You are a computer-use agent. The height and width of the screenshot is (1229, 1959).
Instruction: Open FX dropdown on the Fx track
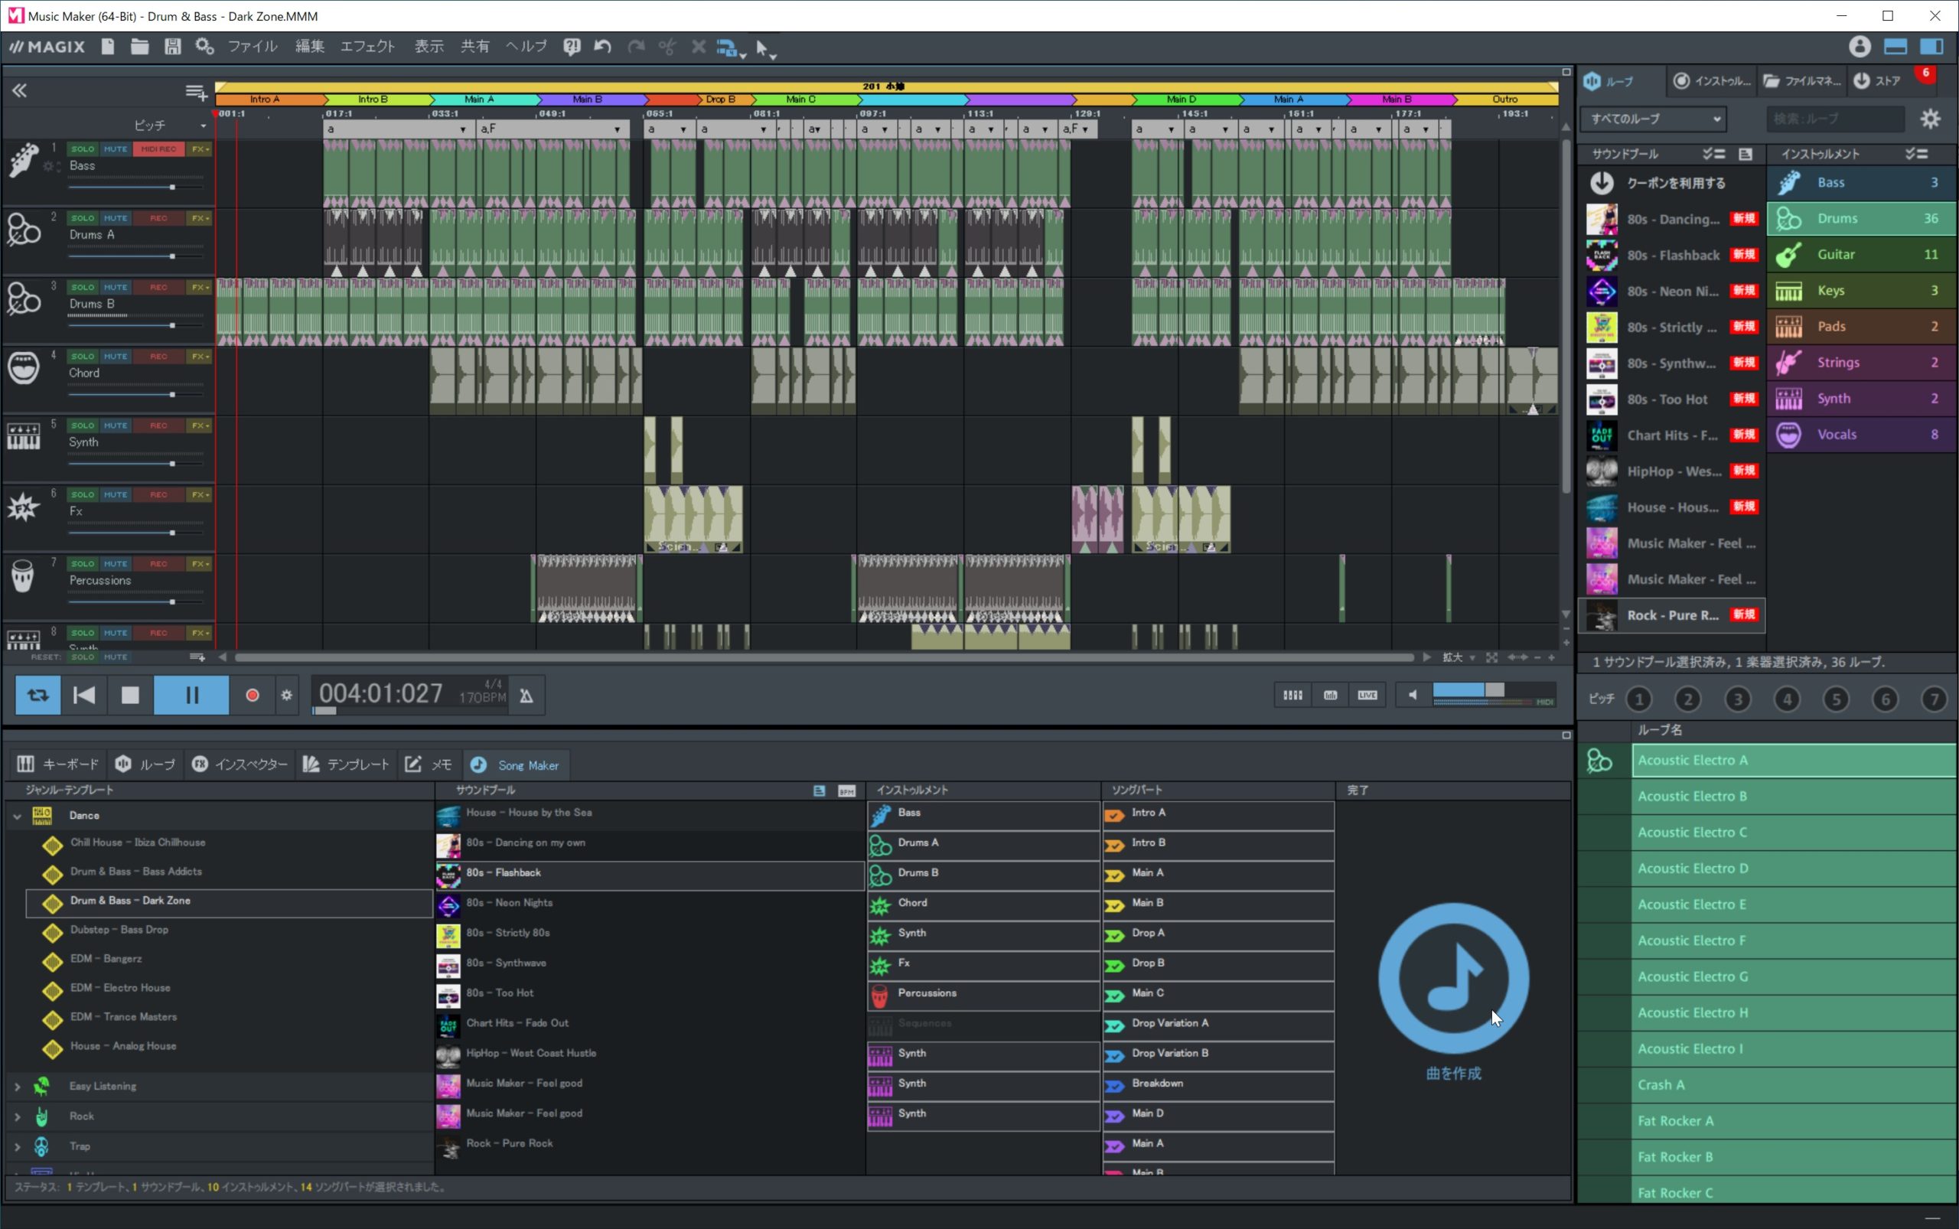(x=199, y=494)
